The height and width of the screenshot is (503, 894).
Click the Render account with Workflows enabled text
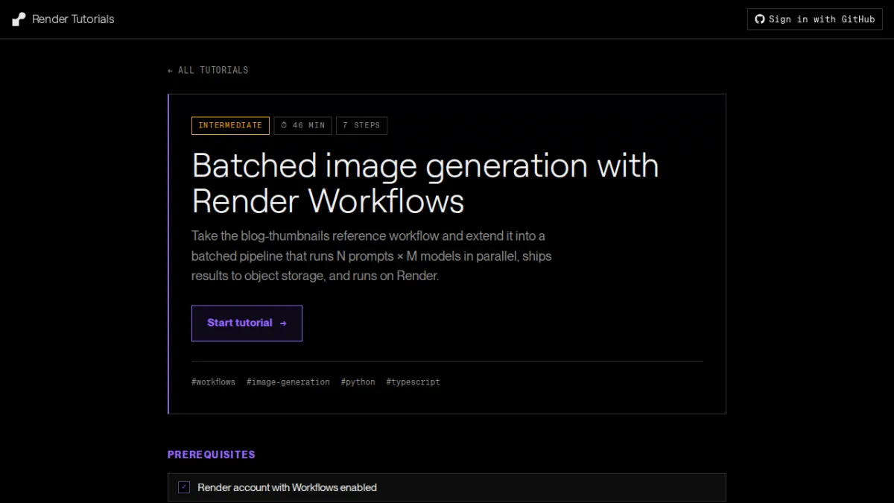pyautogui.click(x=287, y=487)
